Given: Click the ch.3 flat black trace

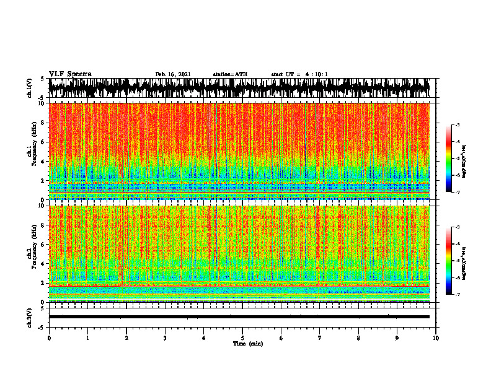Looking at the screenshot, I should 239,317.
